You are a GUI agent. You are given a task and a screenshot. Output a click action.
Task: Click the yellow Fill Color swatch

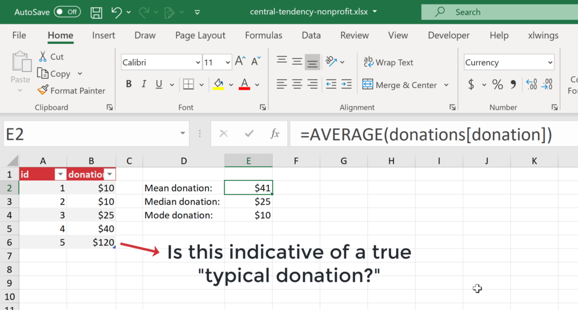(218, 85)
